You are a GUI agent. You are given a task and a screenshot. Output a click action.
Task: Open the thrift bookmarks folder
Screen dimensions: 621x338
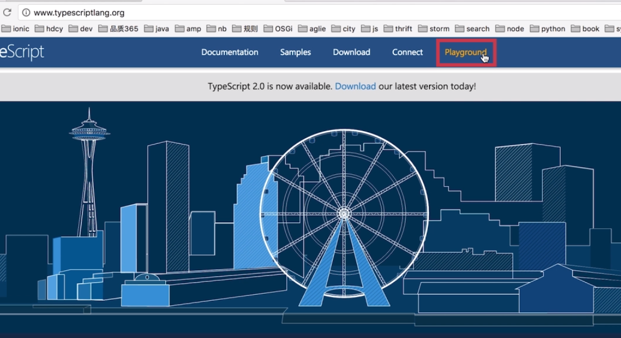[x=398, y=29]
